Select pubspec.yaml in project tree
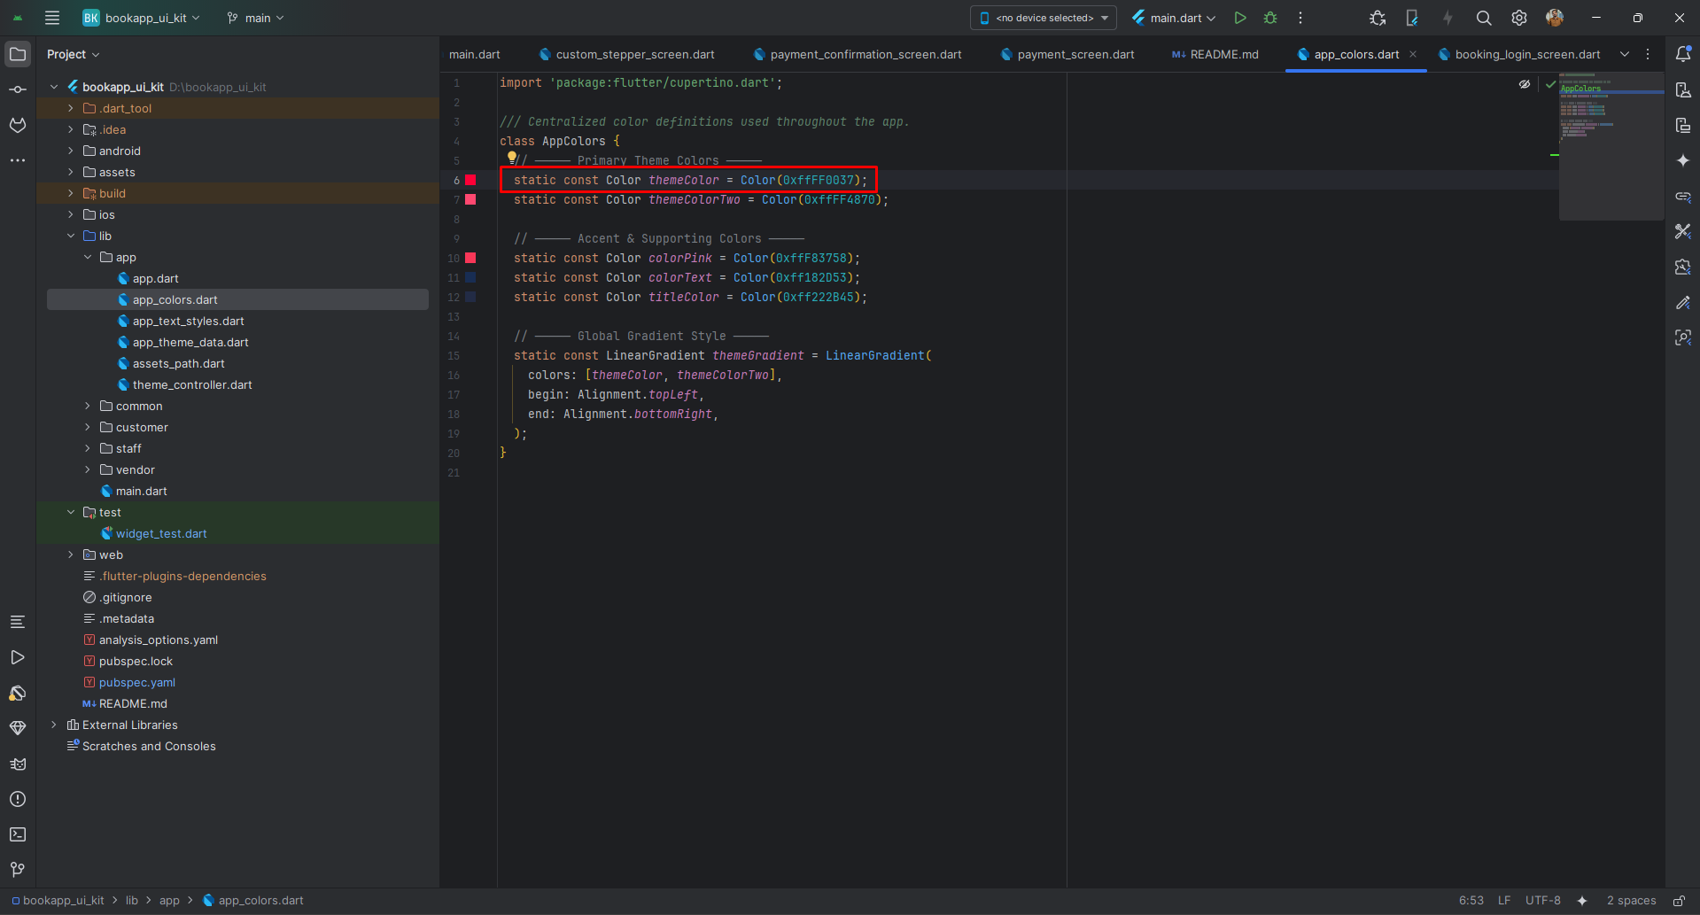The image size is (1700, 915). pyautogui.click(x=137, y=682)
